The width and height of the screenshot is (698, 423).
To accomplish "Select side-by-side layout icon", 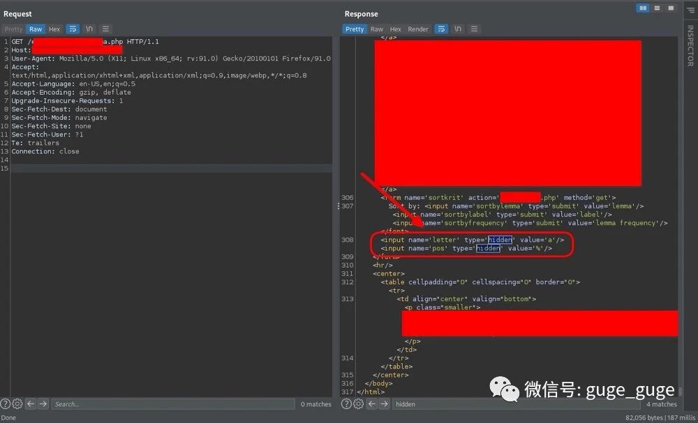I will click(643, 8).
